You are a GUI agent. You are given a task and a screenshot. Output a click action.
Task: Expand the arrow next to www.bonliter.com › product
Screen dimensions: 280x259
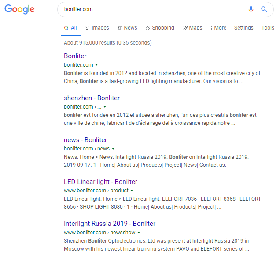tap(132, 191)
